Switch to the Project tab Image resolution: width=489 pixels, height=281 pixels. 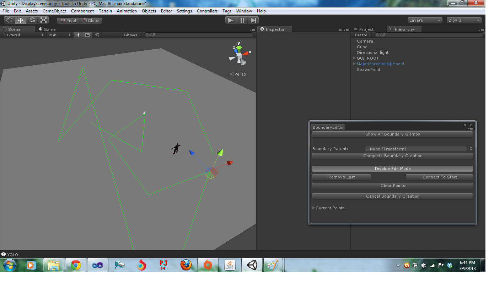[364, 29]
